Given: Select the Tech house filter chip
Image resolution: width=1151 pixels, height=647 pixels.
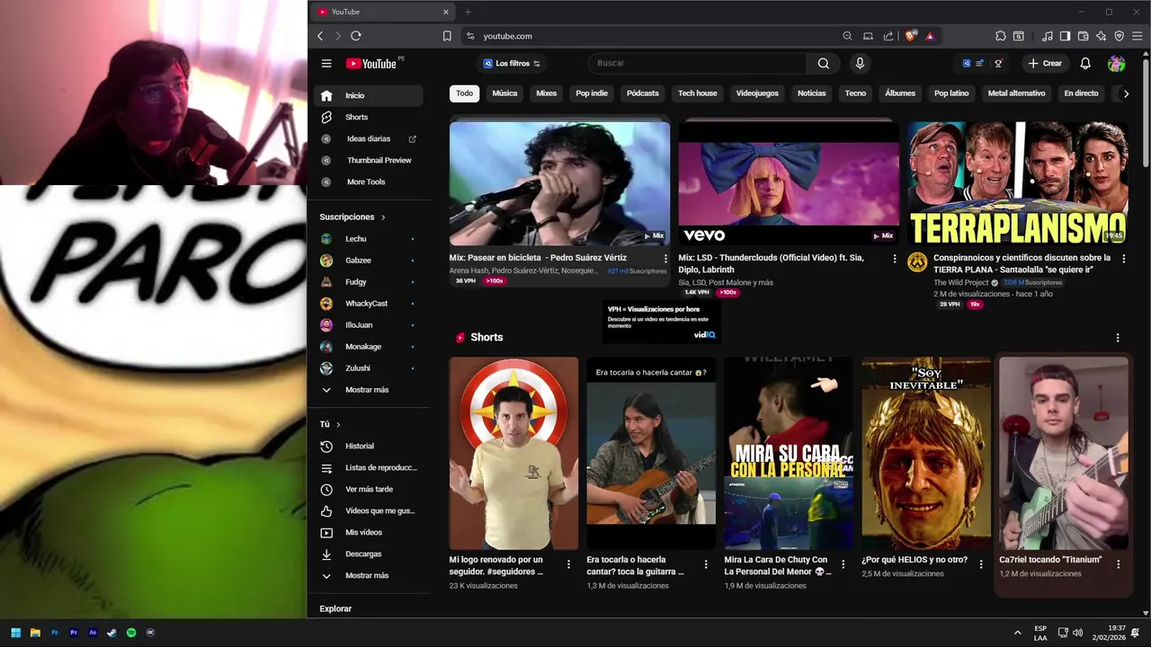Looking at the screenshot, I should click(x=698, y=93).
